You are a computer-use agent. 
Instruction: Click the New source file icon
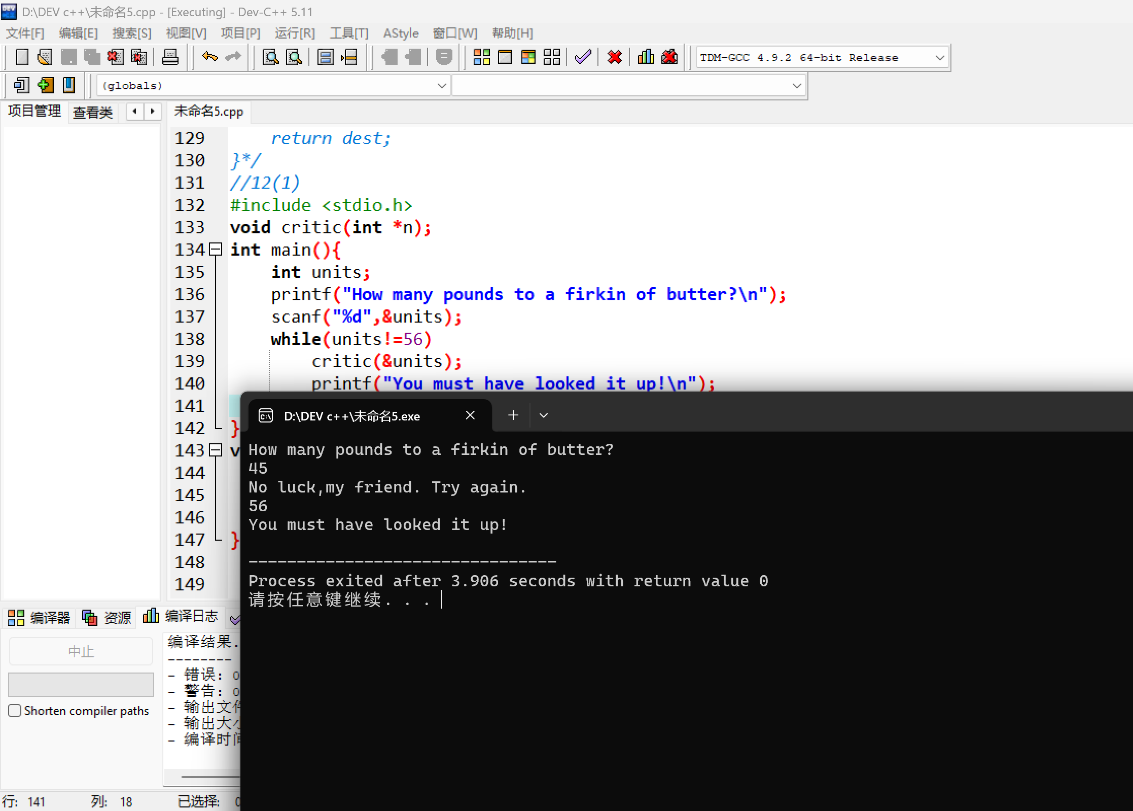pyautogui.click(x=22, y=57)
